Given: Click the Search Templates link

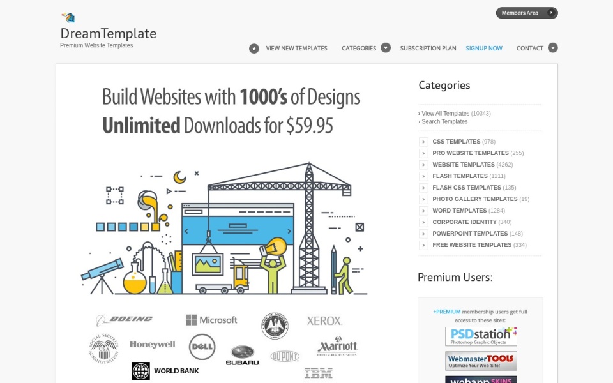Looking at the screenshot, I should click(x=444, y=121).
